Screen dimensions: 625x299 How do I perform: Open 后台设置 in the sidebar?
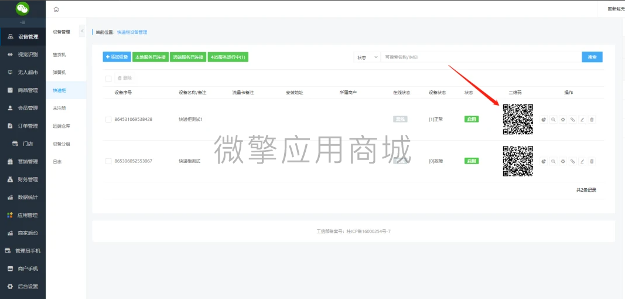point(23,287)
